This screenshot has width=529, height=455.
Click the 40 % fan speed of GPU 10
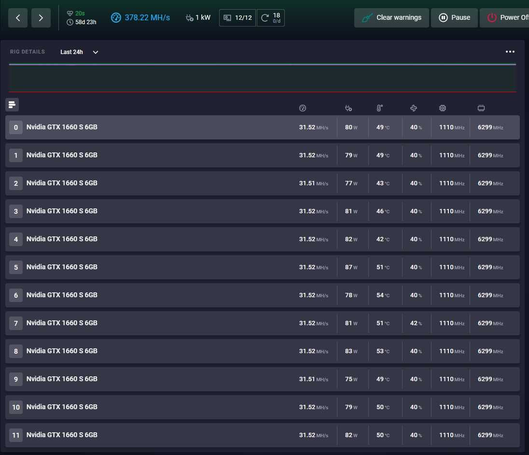coord(416,407)
